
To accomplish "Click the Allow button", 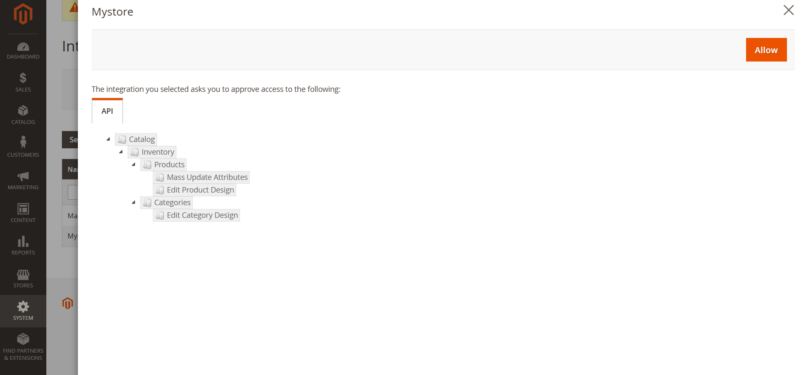I will [766, 50].
